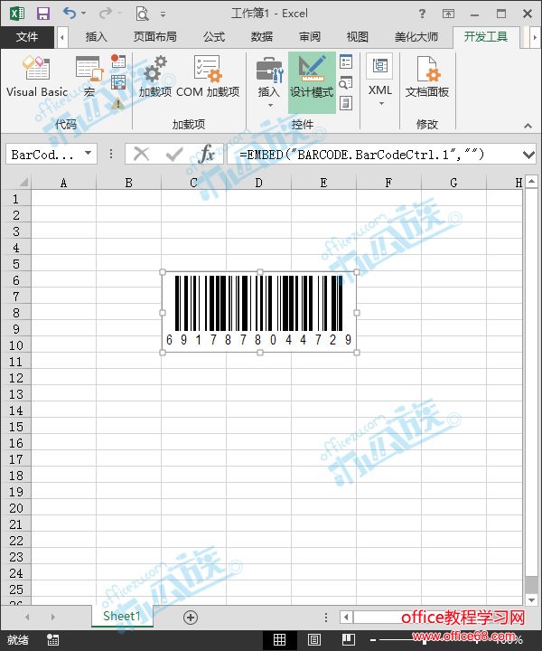Add a new sheet with plus button

click(191, 618)
